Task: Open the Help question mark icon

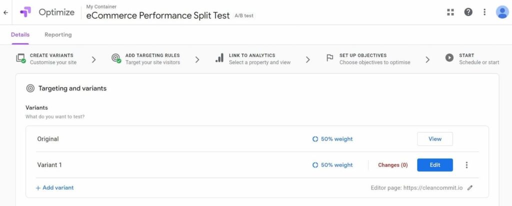Action: (468, 12)
